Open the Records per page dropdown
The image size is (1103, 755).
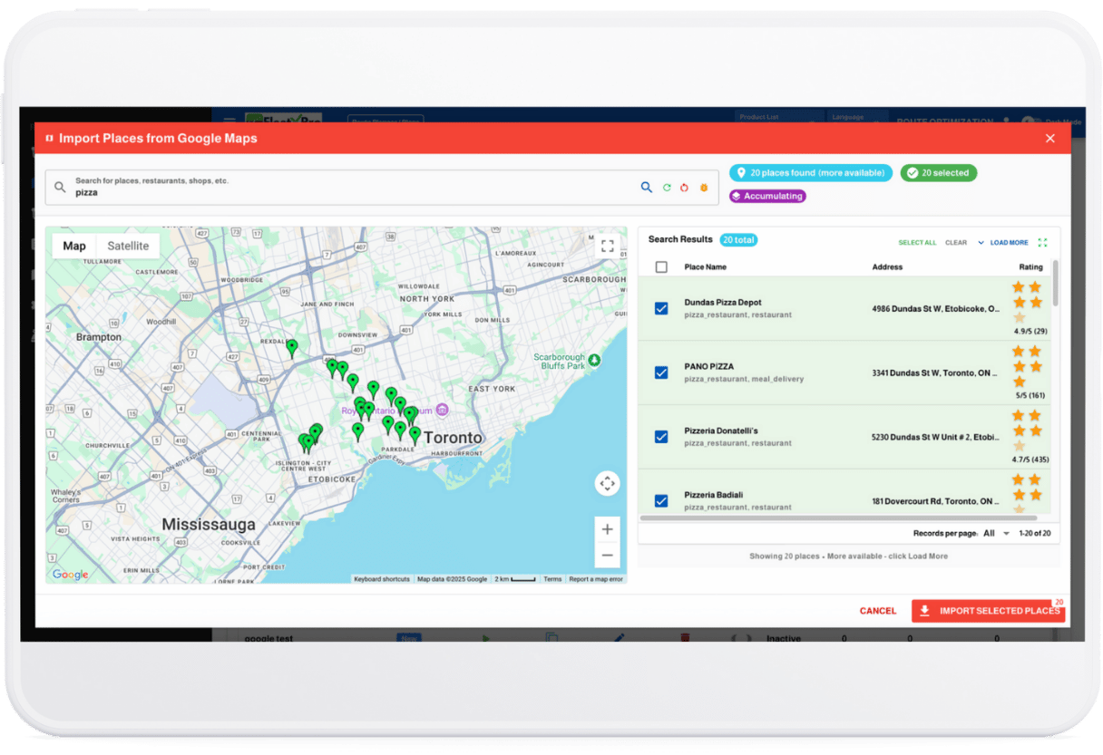[996, 534]
